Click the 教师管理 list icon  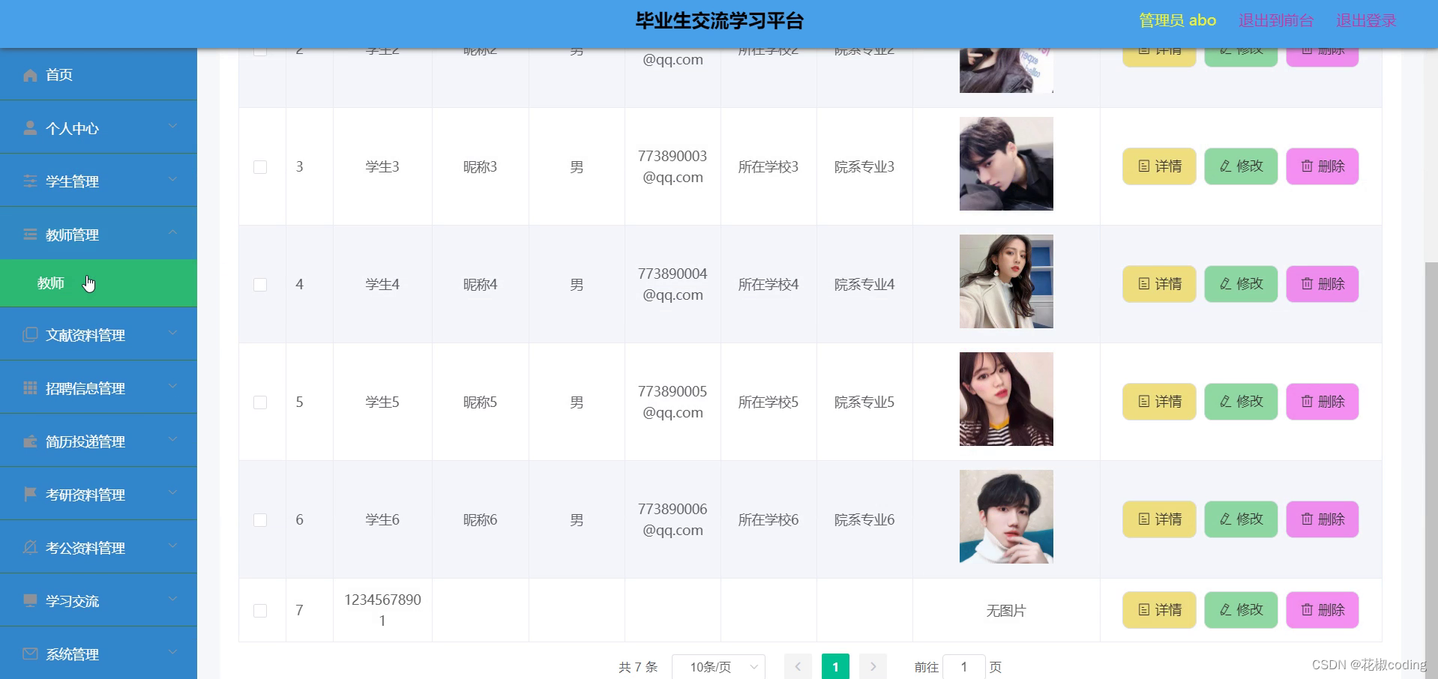click(x=30, y=235)
